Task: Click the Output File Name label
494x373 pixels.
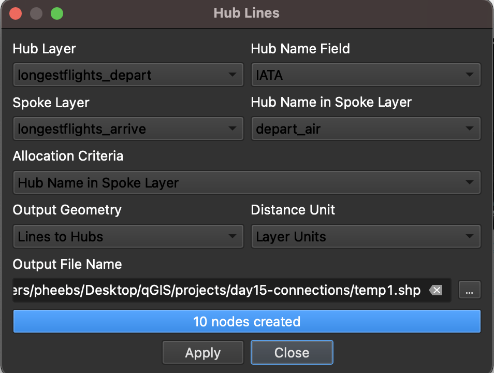Action: tap(67, 264)
